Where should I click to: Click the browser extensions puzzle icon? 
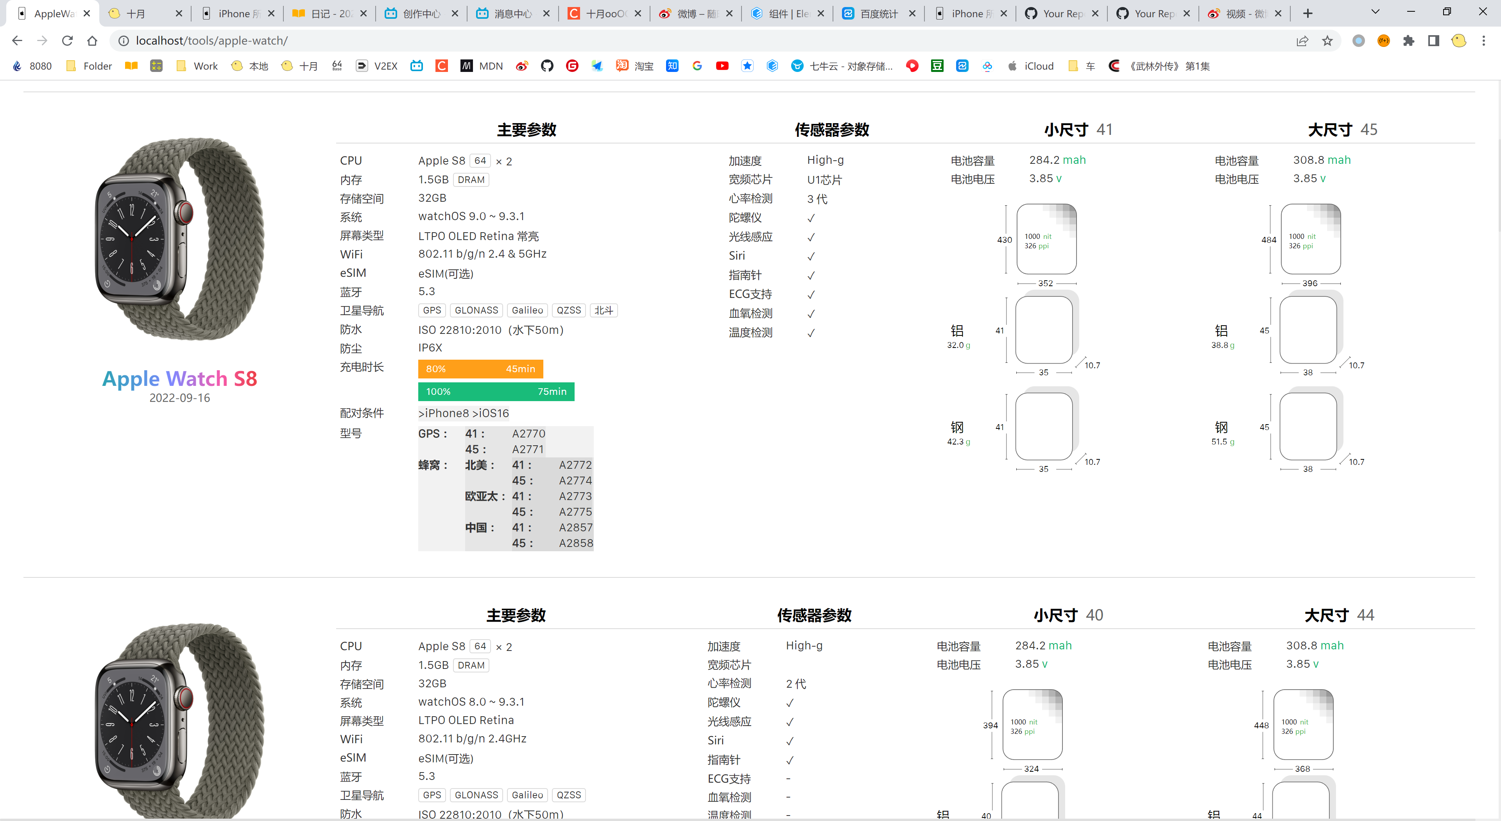1410,41
